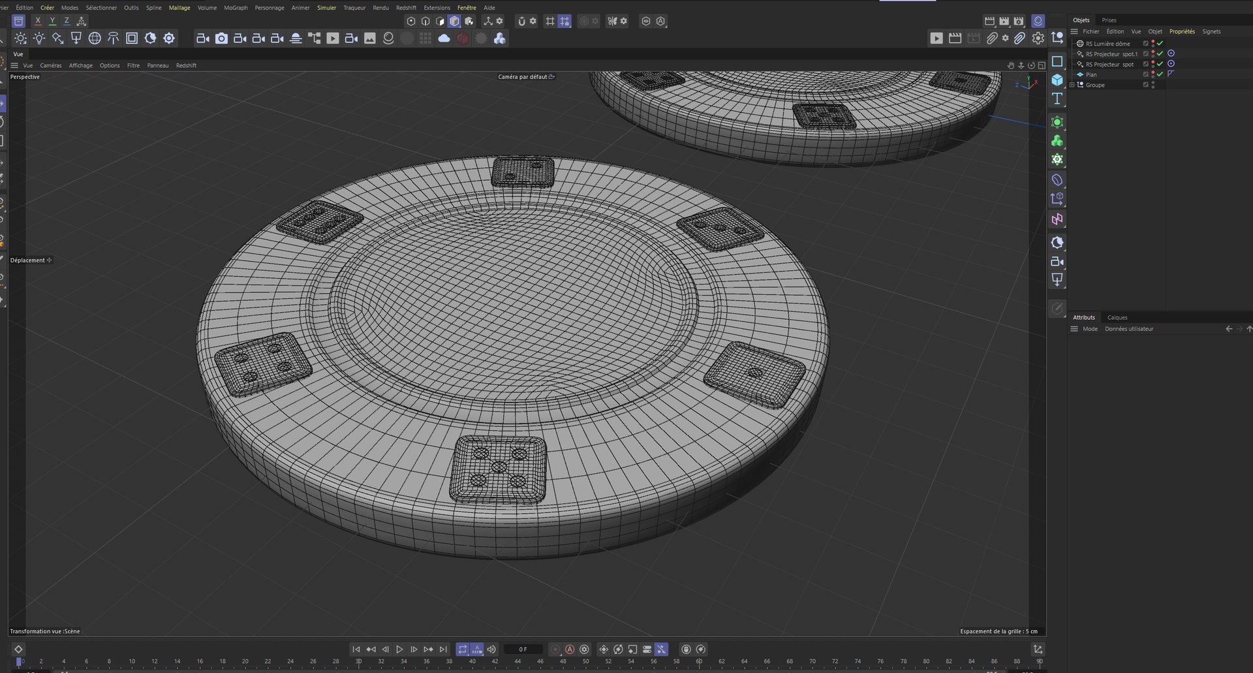Image resolution: width=1253 pixels, height=673 pixels.
Task: Open render settings gear icon
Action: click(1038, 39)
